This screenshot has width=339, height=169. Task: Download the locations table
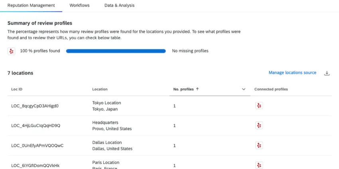point(327,73)
